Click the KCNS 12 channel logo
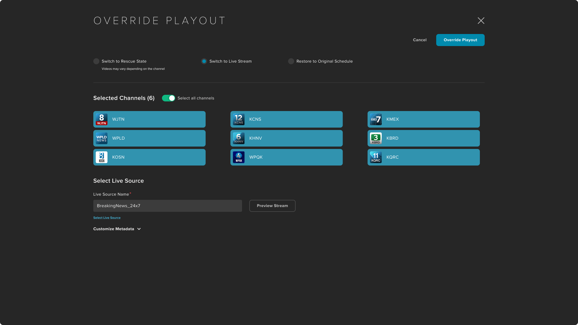Viewport: 578px width, 325px height. pos(238,119)
